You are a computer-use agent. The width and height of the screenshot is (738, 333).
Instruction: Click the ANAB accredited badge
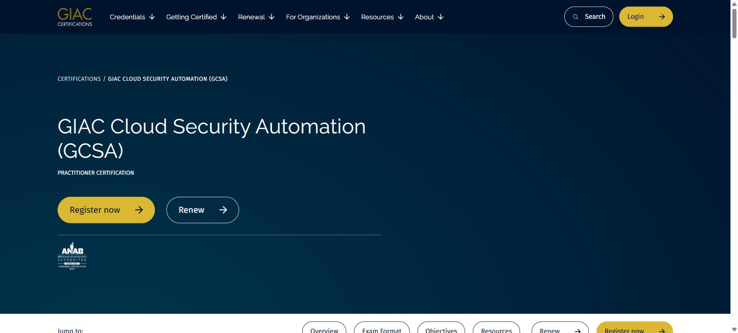(x=72, y=256)
